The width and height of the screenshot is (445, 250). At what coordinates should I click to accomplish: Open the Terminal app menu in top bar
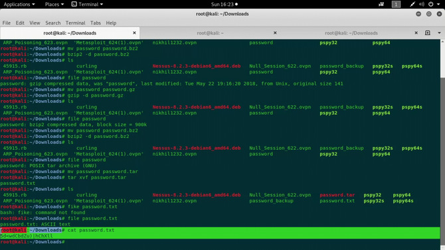87,4
